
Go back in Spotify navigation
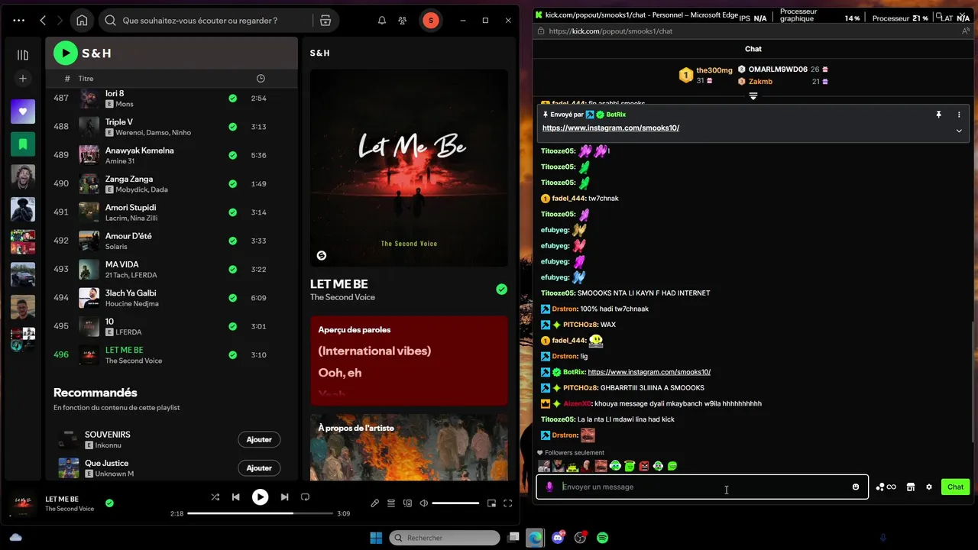[43, 21]
